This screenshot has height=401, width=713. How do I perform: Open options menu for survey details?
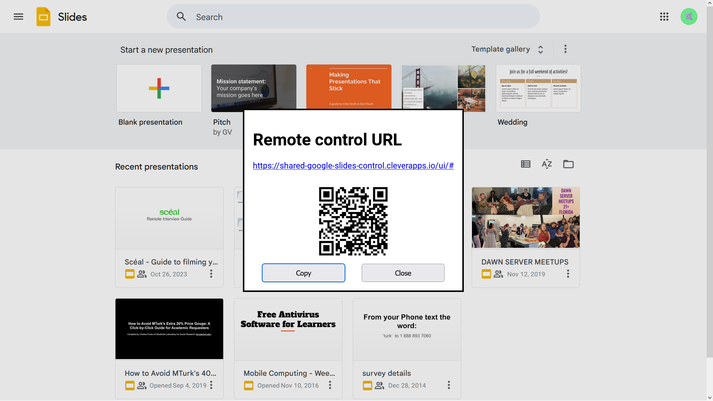(x=449, y=385)
